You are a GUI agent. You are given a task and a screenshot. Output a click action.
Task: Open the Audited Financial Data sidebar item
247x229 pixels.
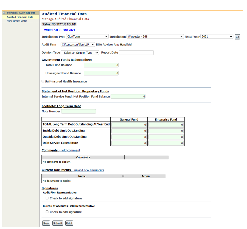click(20, 17)
